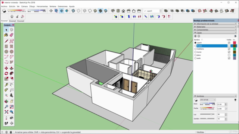The height and width of the screenshot is (134, 239).
Task: Open the Herramientas menu
Action: coord(42,6)
